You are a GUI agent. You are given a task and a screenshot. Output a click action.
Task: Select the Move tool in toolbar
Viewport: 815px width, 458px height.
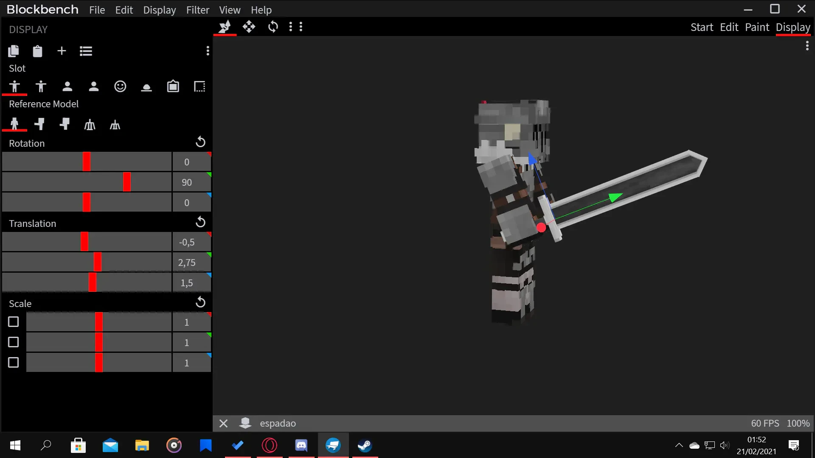249,27
